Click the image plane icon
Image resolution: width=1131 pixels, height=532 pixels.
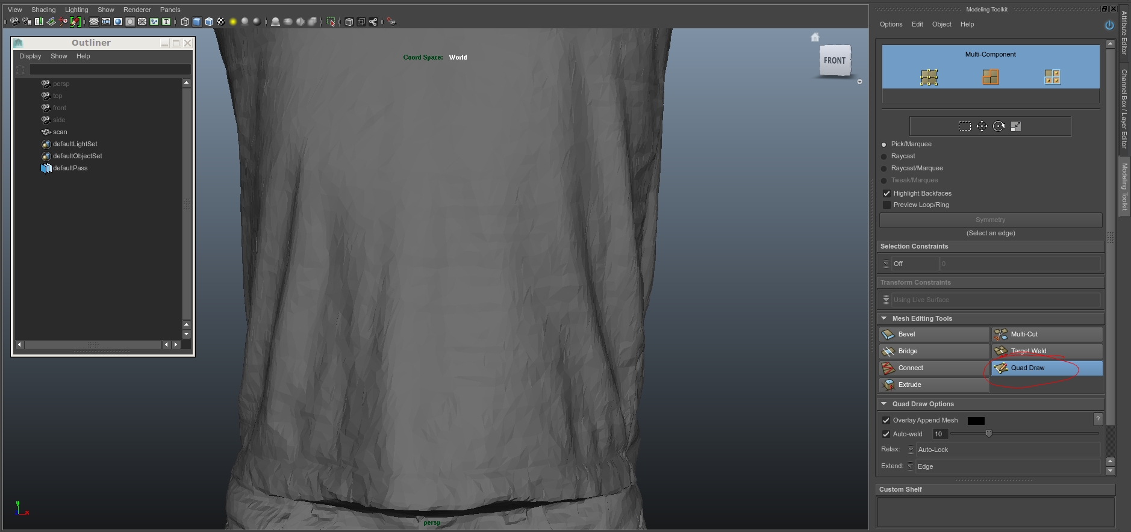tap(51, 22)
